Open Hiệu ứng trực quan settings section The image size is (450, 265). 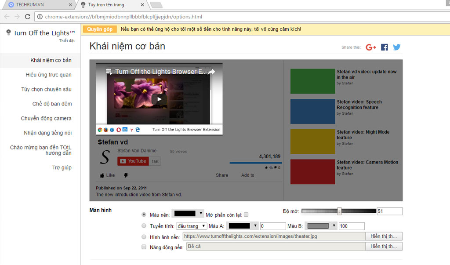pos(48,75)
